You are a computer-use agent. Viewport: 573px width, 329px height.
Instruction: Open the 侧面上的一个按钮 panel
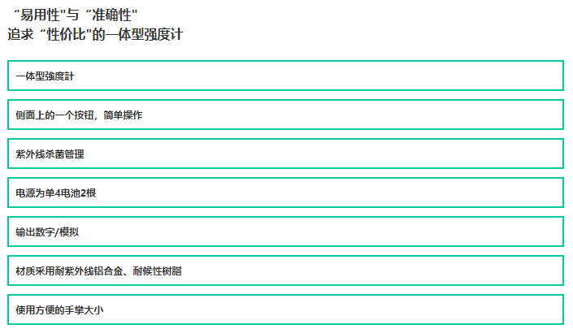285,115
